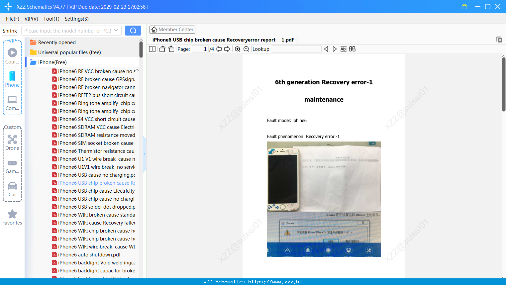Click the fault photo in the PDF page

tap(324, 199)
